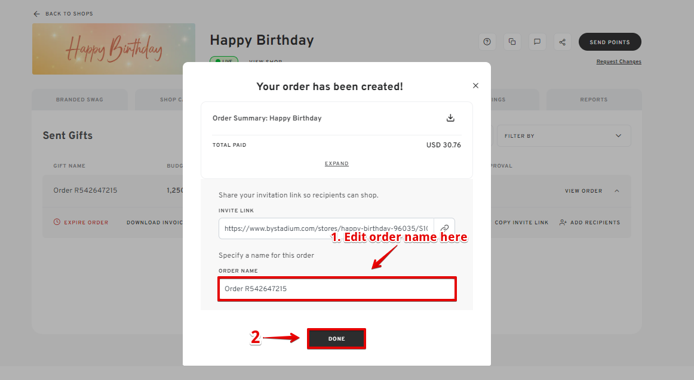694x380 pixels.
Task: Click Add Recipients in the order row
Action: (589, 223)
